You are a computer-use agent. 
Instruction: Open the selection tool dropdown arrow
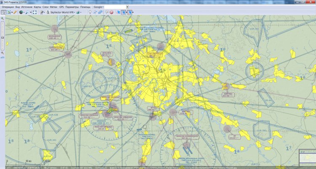pyautogui.click(x=12, y=13)
